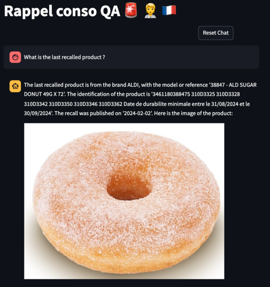Open the sugar donut product image
The width and height of the screenshot is (270, 287).
click(x=124, y=201)
